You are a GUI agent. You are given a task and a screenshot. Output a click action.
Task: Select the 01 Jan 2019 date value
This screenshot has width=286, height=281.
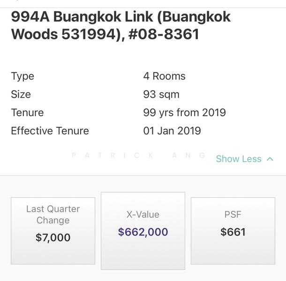(x=172, y=131)
